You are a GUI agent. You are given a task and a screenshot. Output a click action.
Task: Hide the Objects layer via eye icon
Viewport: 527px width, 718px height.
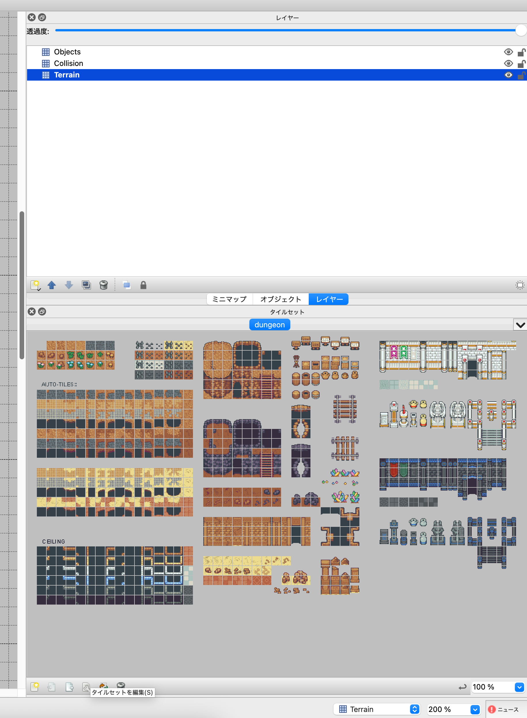pos(508,52)
